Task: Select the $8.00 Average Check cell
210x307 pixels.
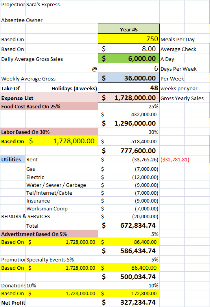Action: click(129, 48)
